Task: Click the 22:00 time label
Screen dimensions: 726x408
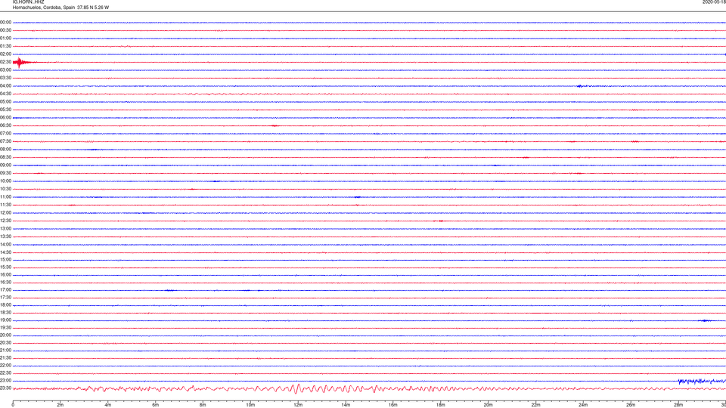Action: [5, 366]
